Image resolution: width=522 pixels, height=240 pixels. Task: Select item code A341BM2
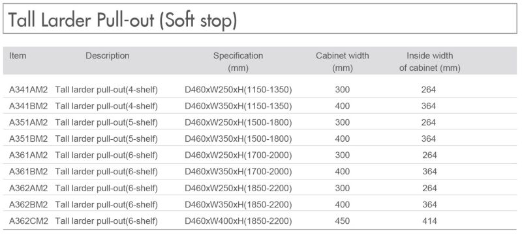coord(28,106)
